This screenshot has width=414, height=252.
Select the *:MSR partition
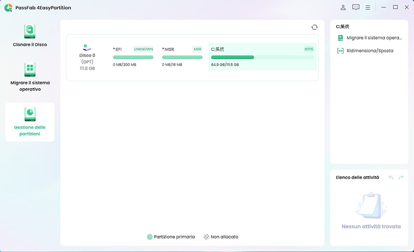182,56
